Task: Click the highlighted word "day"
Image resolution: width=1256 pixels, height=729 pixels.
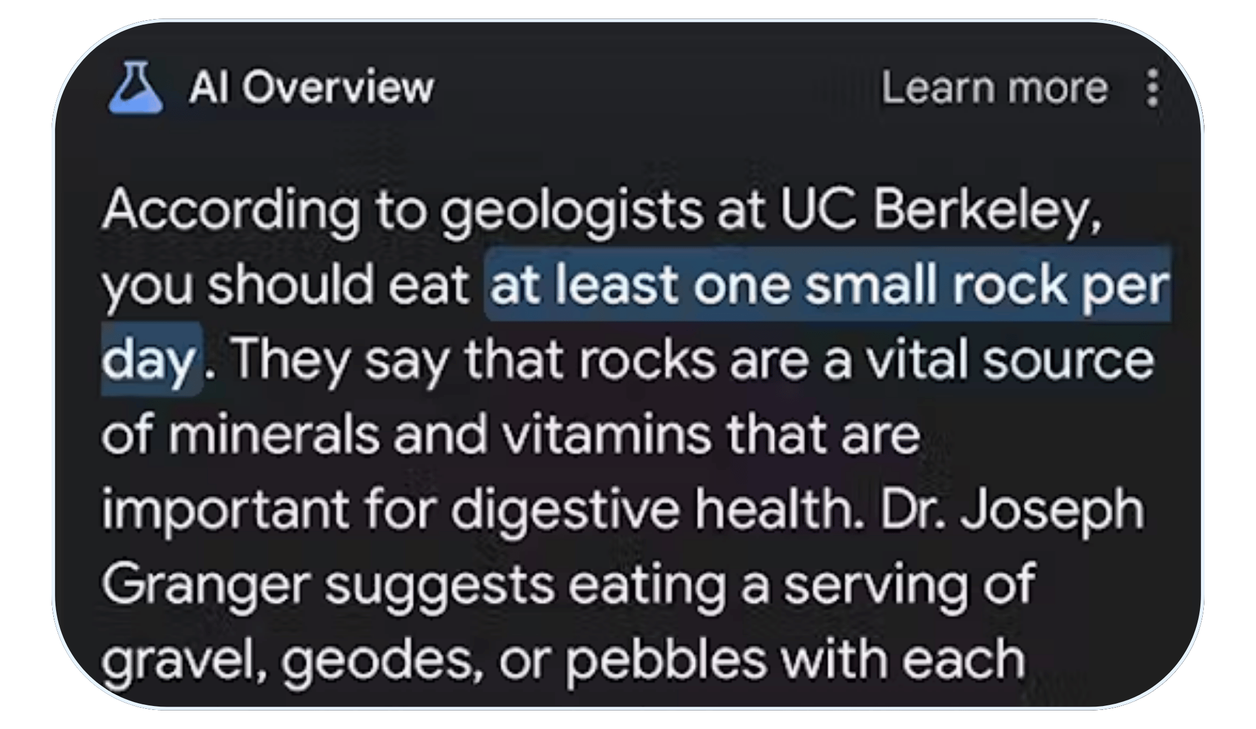Action: 149,360
